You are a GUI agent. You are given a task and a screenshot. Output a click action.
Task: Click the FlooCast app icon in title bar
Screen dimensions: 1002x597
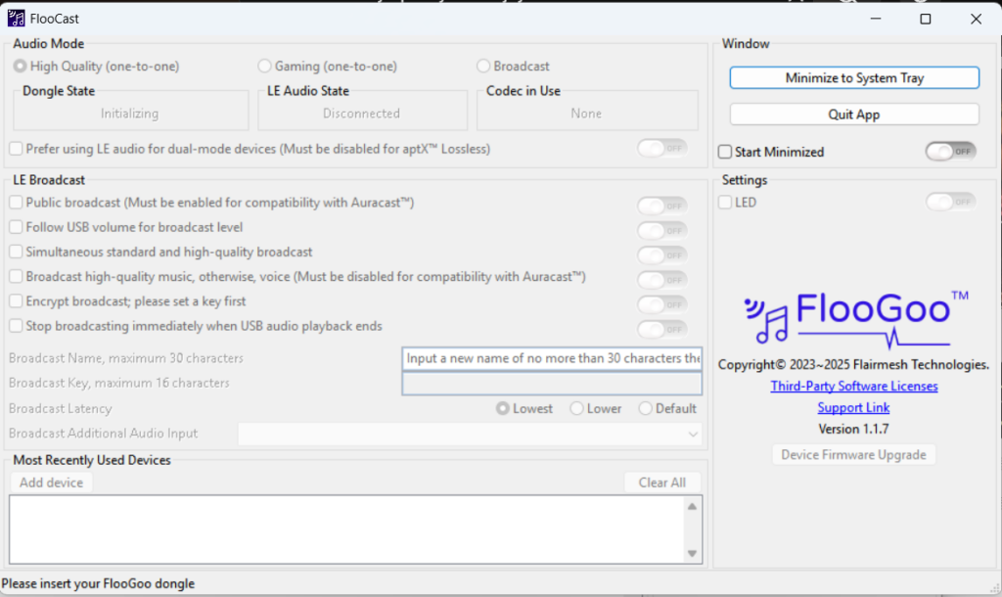pos(16,19)
